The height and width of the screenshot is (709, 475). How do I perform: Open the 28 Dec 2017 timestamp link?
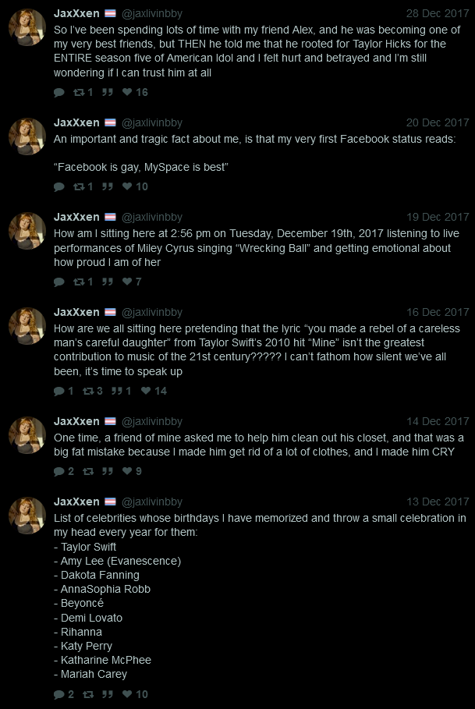[x=438, y=13]
